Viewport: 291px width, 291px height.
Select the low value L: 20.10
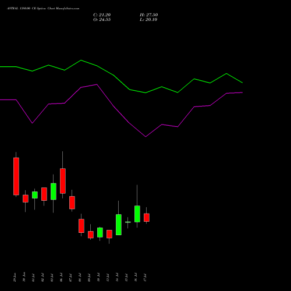click(x=148, y=20)
